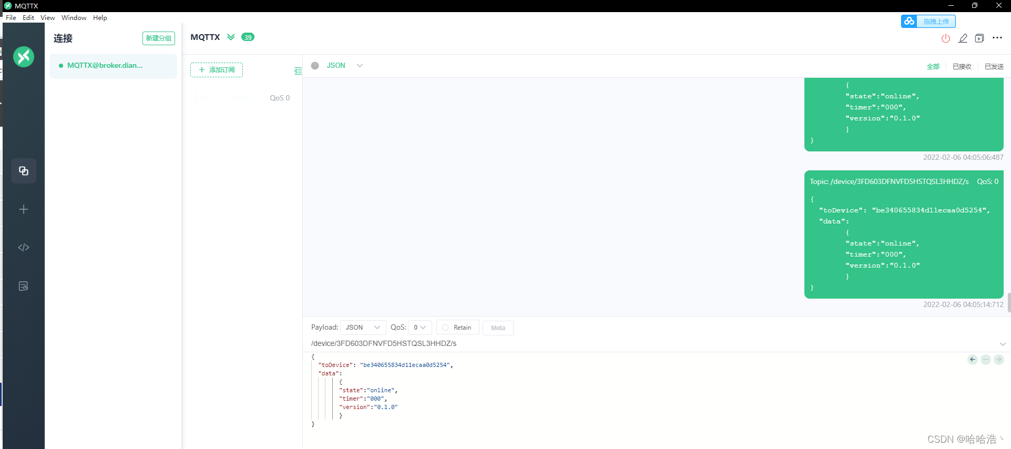This screenshot has height=449, width=1011.
Task: Show all messages with 全部 tab
Action: pos(933,66)
